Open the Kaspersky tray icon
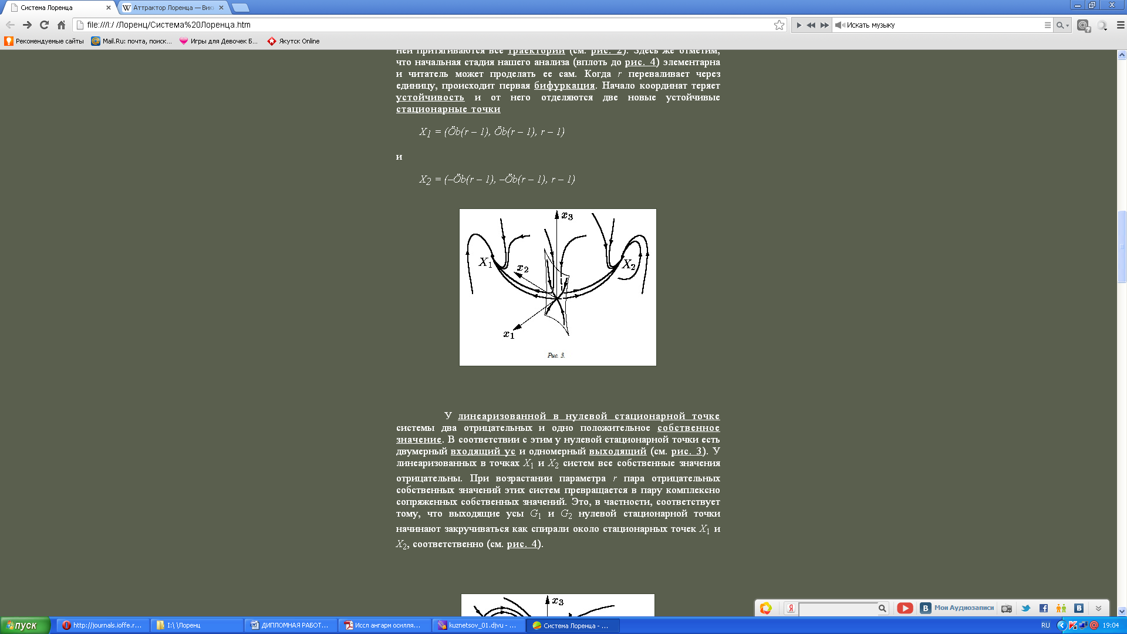 pyautogui.click(x=1073, y=626)
